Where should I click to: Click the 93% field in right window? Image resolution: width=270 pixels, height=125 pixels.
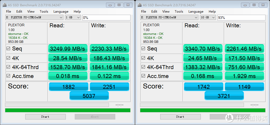(241, 18)
